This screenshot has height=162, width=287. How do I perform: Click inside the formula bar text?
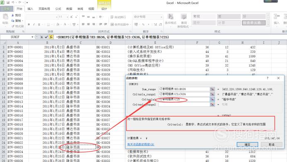click(x=112, y=37)
